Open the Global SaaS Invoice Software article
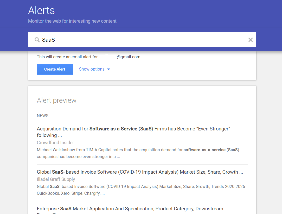The image size is (282, 214). click(140, 172)
